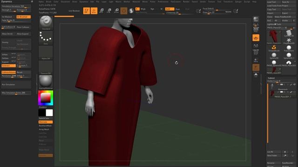
Task: Toggle the orange Floor grid button
Action: [x=256, y=38]
